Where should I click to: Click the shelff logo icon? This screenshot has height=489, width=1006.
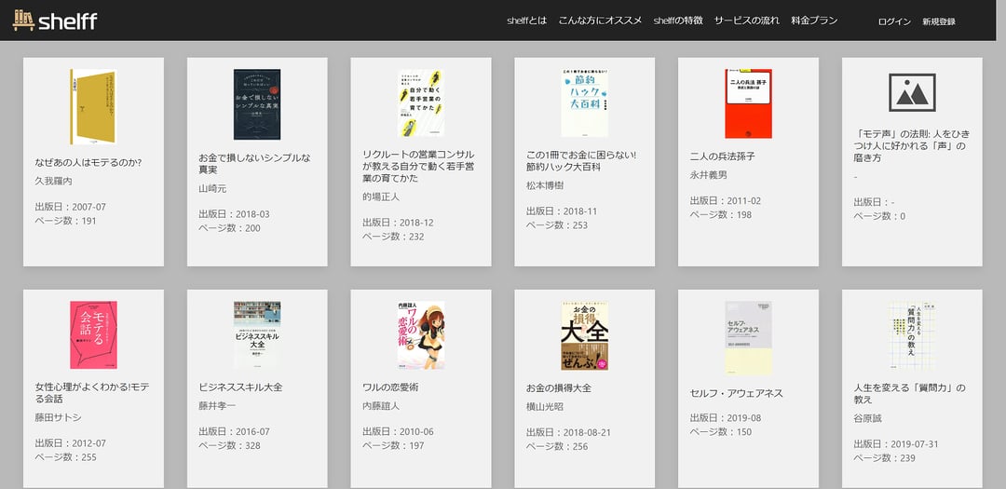tap(23, 20)
